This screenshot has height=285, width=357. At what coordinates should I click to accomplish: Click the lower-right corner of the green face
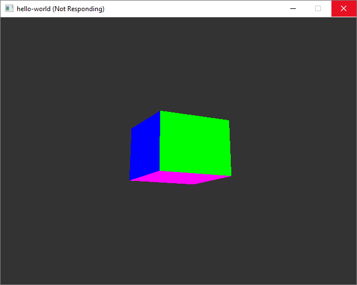pos(231,175)
